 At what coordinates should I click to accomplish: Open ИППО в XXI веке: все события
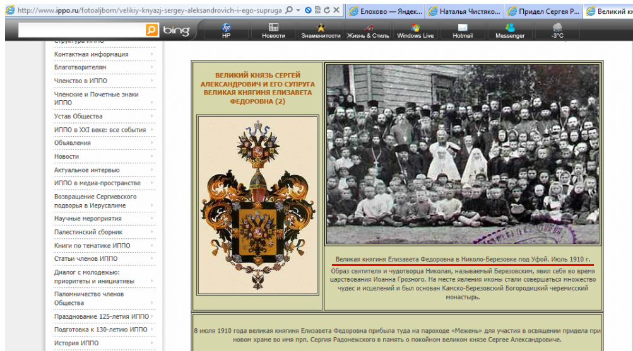click(100, 130)
